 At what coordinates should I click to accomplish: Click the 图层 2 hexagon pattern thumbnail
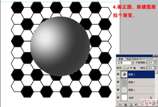124,82
